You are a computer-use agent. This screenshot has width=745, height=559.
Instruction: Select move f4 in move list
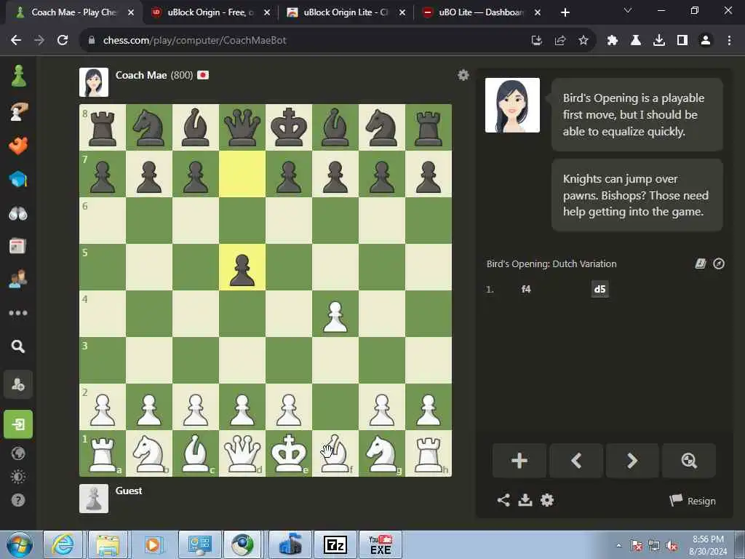[x=526, y=289]
